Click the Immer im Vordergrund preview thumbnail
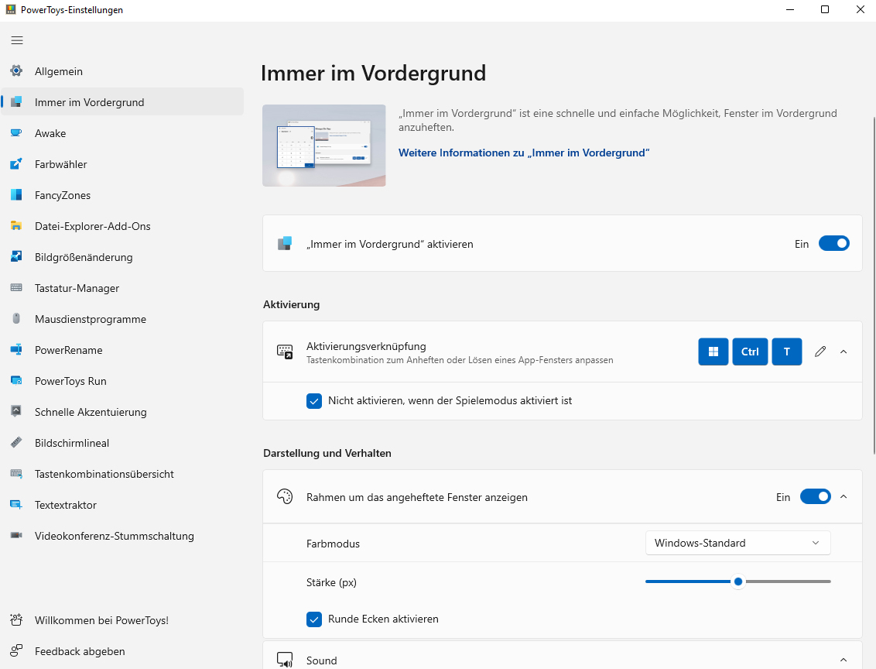 [x=324, y=146]
